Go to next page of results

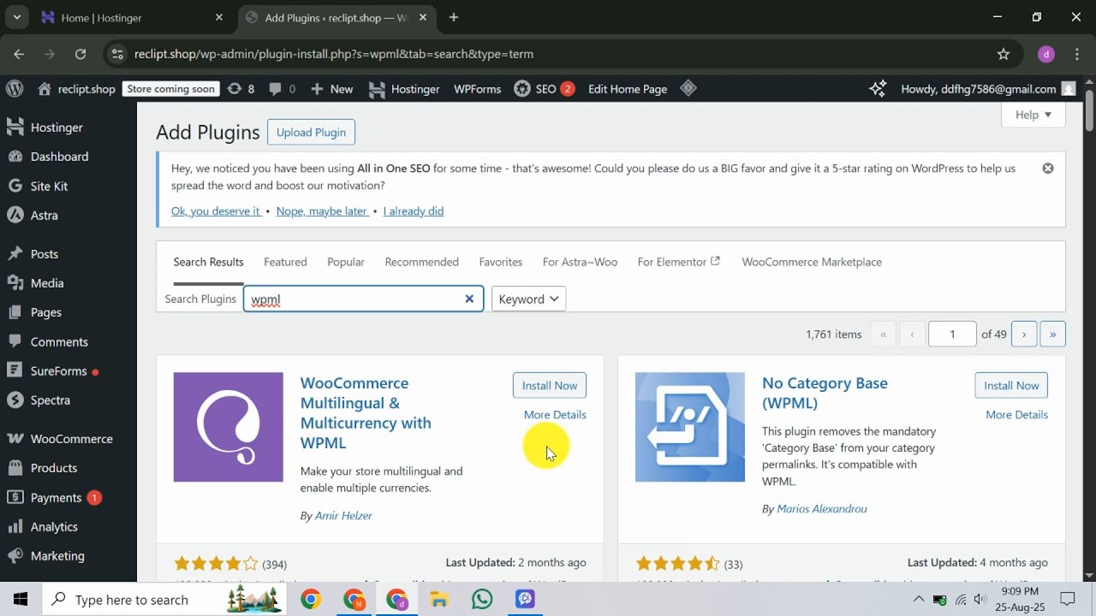[x=1024, y=334]
